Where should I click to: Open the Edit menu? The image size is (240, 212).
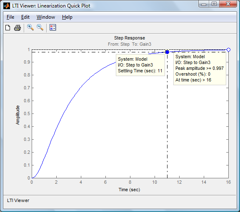click(x=25, y=17)
